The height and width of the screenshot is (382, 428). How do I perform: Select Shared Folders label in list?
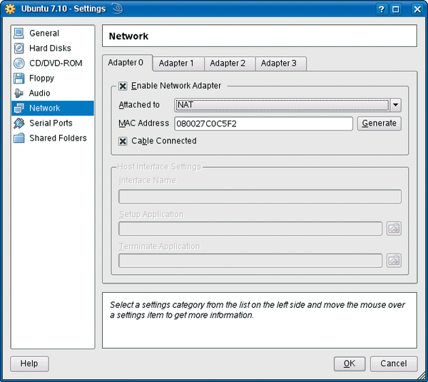pyautogui.click(x=58, y=139)
